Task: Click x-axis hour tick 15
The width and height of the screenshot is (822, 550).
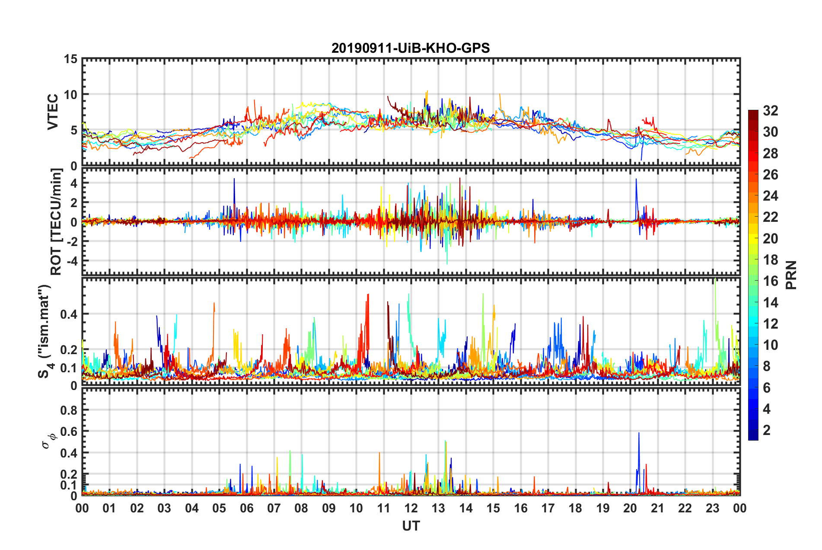Action: (x=493, y=508)
